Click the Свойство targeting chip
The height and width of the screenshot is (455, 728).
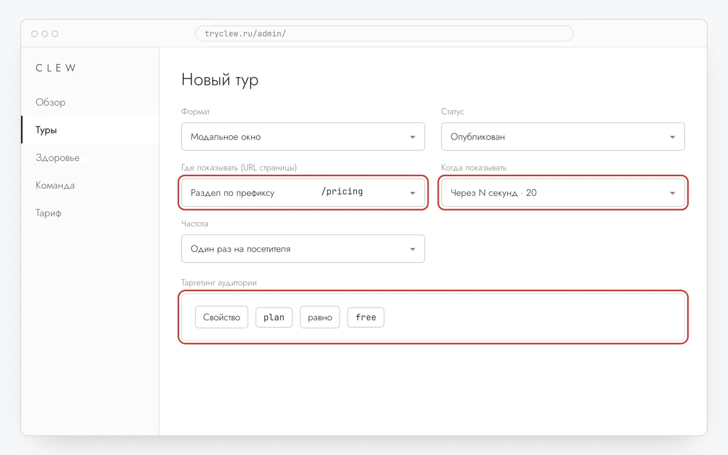[221, 317]
